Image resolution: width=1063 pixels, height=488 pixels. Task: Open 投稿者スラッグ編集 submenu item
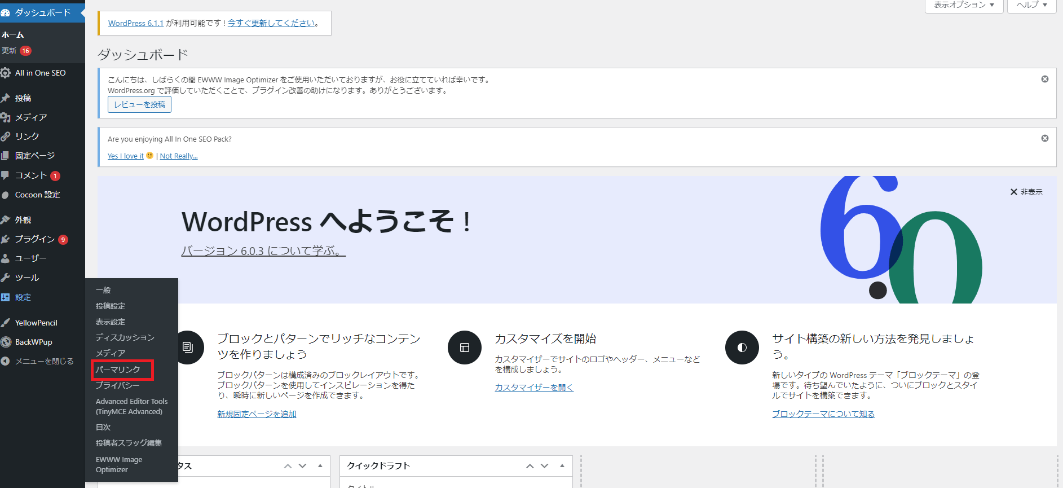click(x=129, y=443)
